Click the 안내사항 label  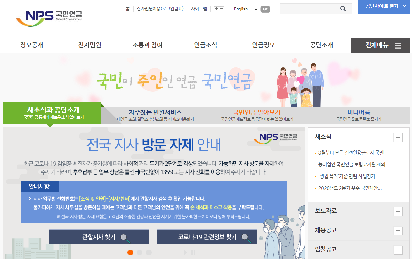pyautogui.click(x=39, y=186)
